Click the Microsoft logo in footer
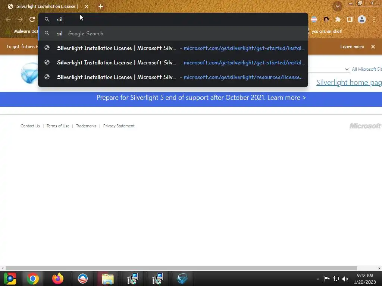This screenshot has width=382, height=286. (x=366, y=126)
